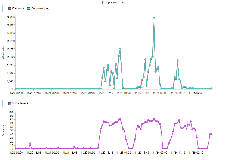This screenshot has width=229, height=160.
Task: Click 11/24 14:15 on the Milliseconds chart axis
Action: point(178,93)
